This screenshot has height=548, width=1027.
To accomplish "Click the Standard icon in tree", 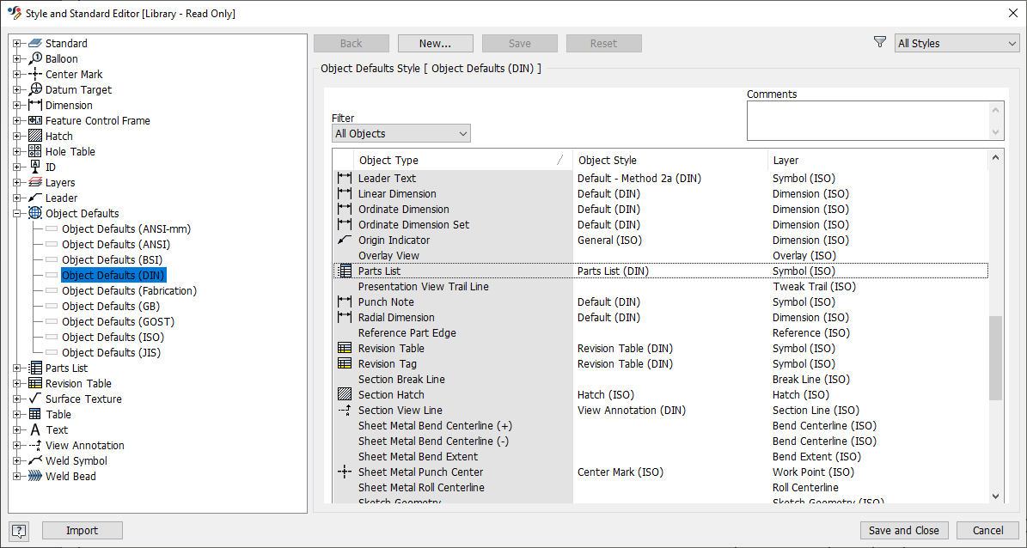I will (35, 43).
